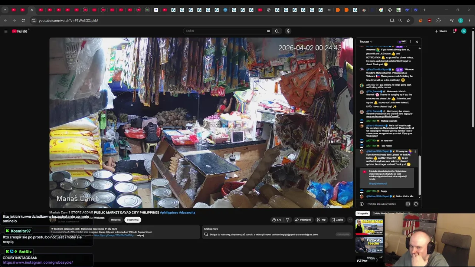The image size is (475, 267).
Task: Expand description with ...więcej
Action: point(140,235)
